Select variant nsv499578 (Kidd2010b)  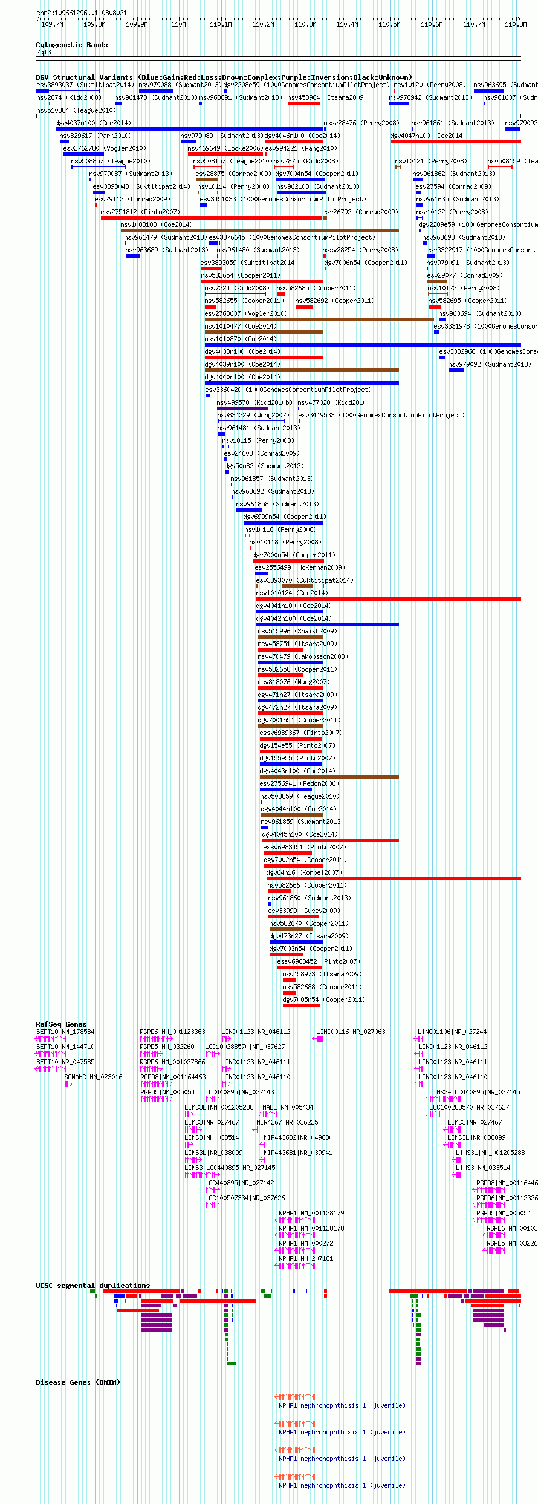tap(254, 402)
